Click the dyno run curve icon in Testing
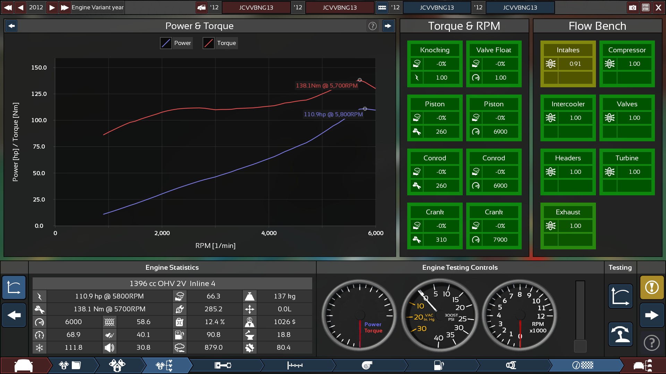Screen dimensions: 666x374 click(620, 296)
